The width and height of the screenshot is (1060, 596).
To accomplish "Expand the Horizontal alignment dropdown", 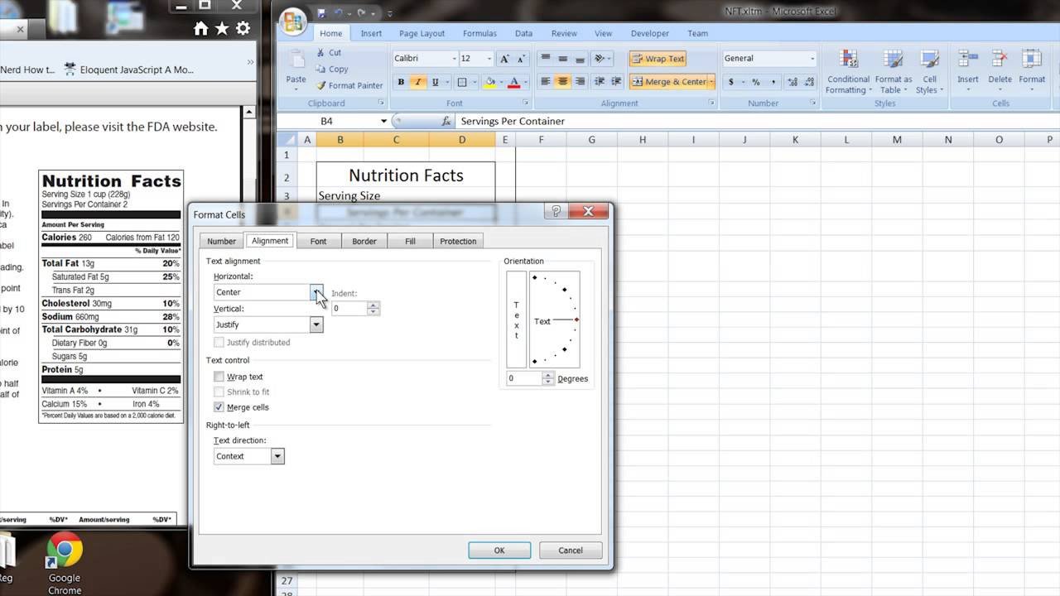I will click(x=316, y=292).
